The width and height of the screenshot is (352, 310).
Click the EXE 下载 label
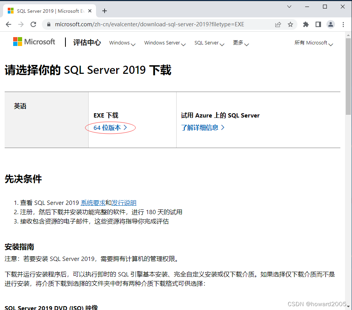point(106,116)
